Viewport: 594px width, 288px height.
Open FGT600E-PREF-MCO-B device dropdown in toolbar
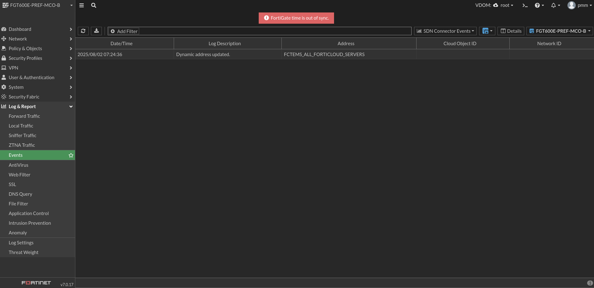pyautogui.click(x=559, y=31)
